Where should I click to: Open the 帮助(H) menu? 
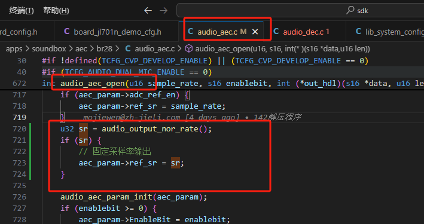tap(56, 11)
